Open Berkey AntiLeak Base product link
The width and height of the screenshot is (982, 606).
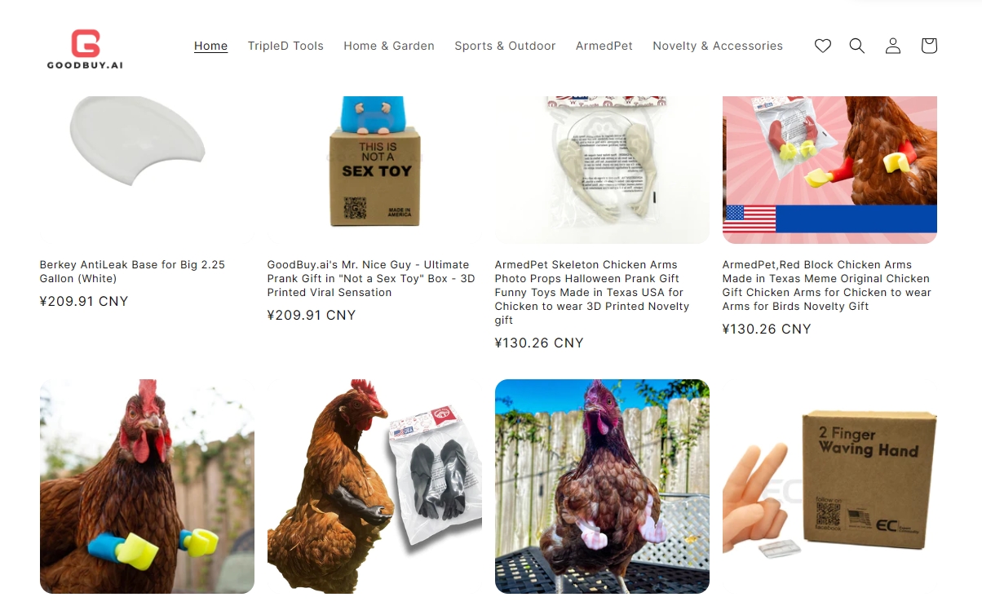[132, 272]
